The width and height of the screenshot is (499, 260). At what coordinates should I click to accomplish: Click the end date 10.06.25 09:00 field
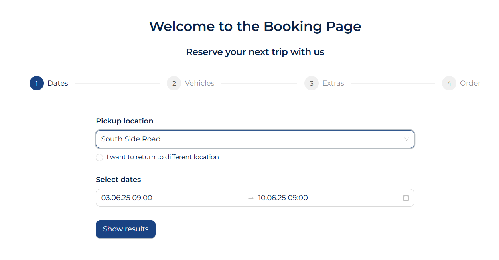pos(283,198)
